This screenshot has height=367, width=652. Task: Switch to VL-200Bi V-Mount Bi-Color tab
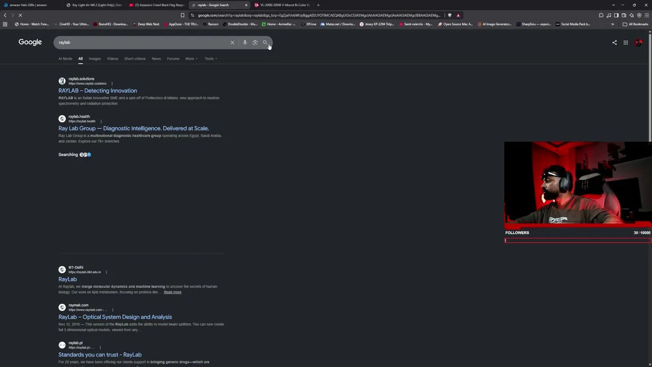(x=282, y=5)
